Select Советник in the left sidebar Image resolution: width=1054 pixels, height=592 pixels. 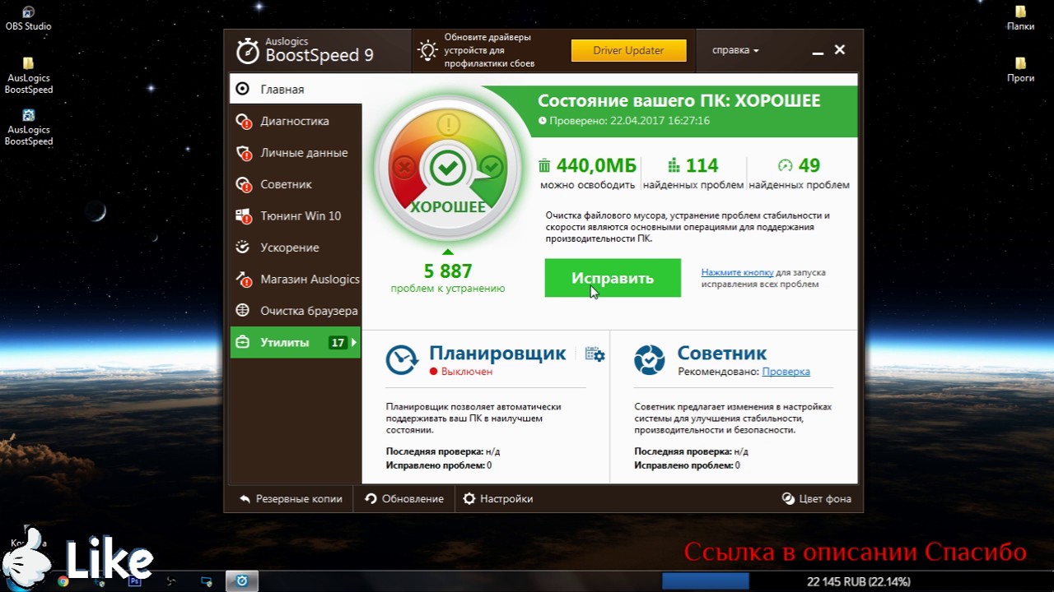296,184
